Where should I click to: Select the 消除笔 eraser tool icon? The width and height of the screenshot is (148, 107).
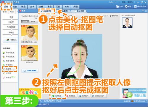[x=4, y=78]
